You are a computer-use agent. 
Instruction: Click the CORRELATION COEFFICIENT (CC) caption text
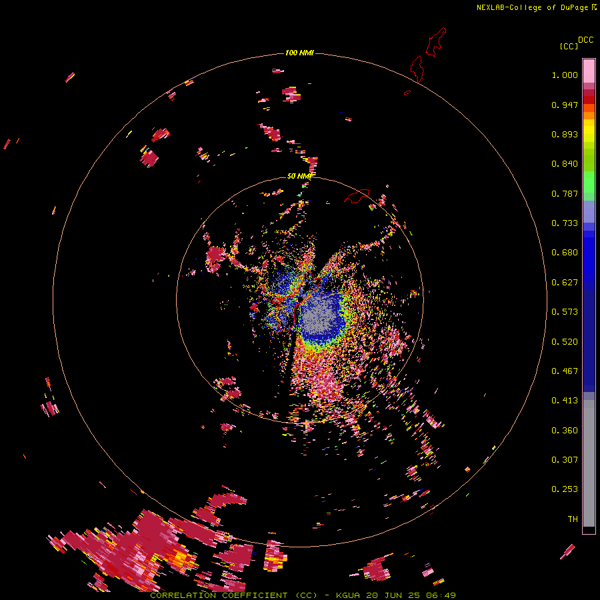[234, 595]
